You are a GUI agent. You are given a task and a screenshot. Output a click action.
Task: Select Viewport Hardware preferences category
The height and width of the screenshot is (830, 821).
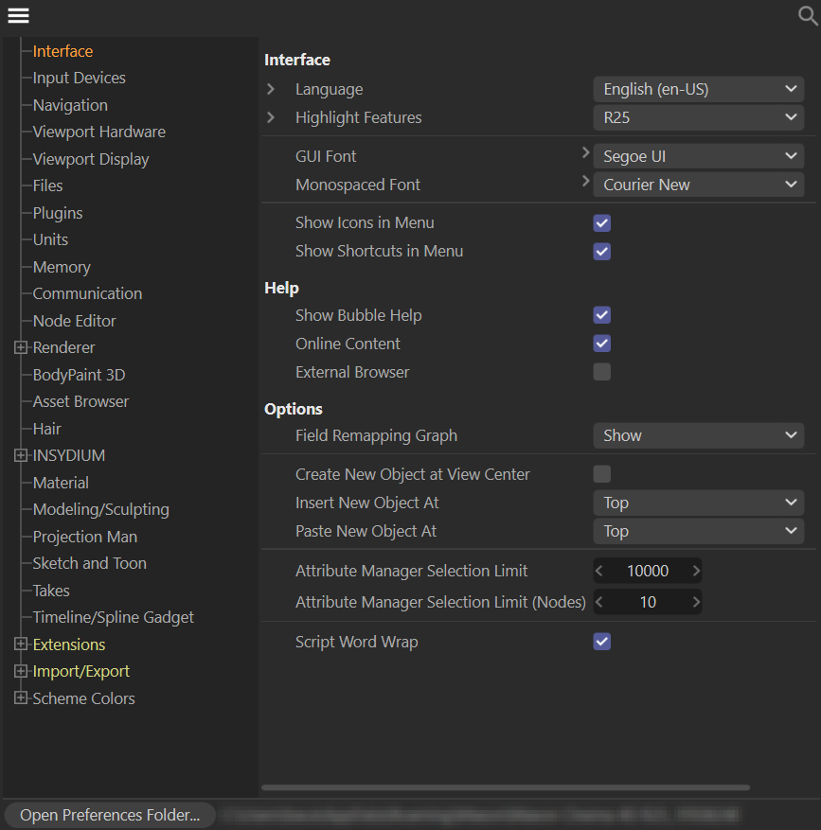coord(98,132)
